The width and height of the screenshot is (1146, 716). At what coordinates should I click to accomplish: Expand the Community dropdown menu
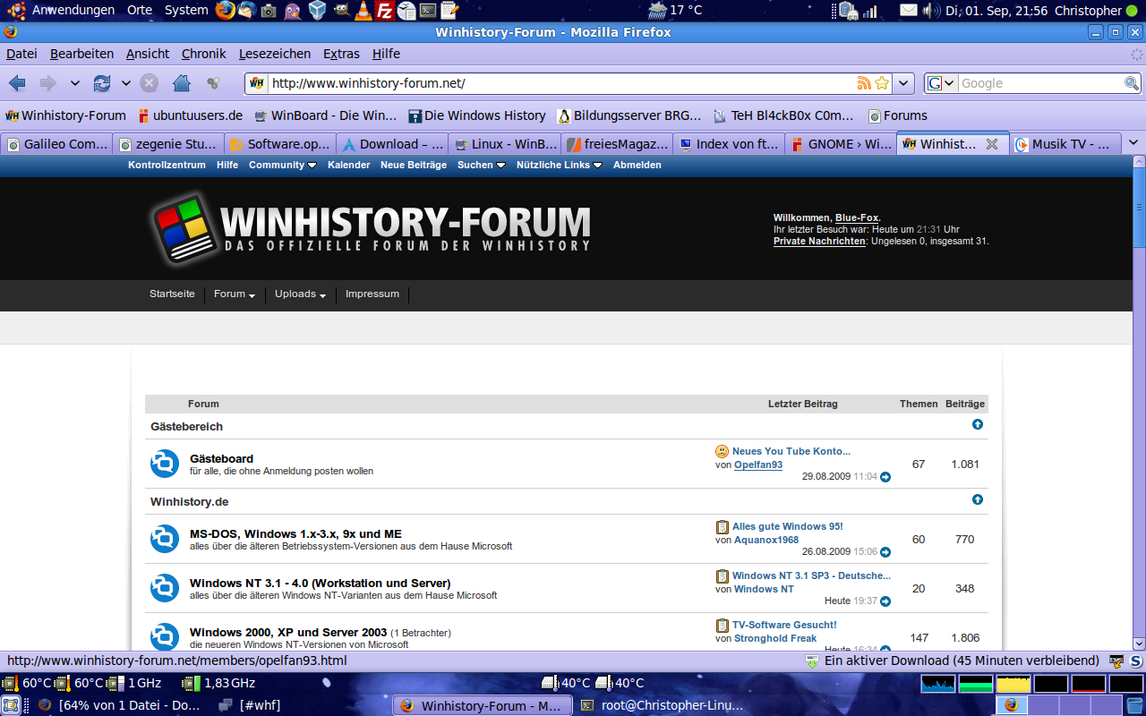click(x=282, y=165)
